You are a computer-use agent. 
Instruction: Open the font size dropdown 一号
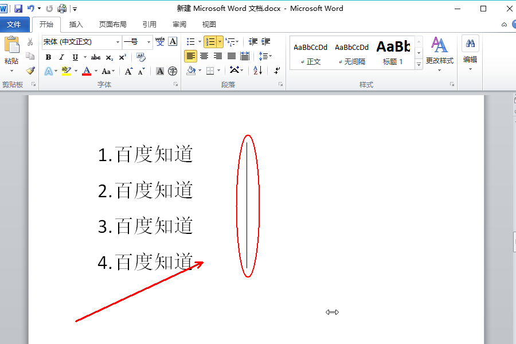tap(148, 42)
